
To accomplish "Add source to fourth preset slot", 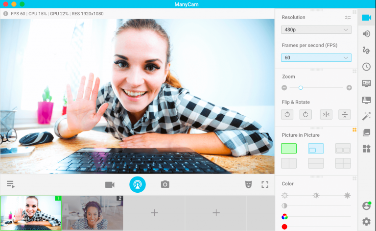I will pyautogui.click(x=216, y=213).
